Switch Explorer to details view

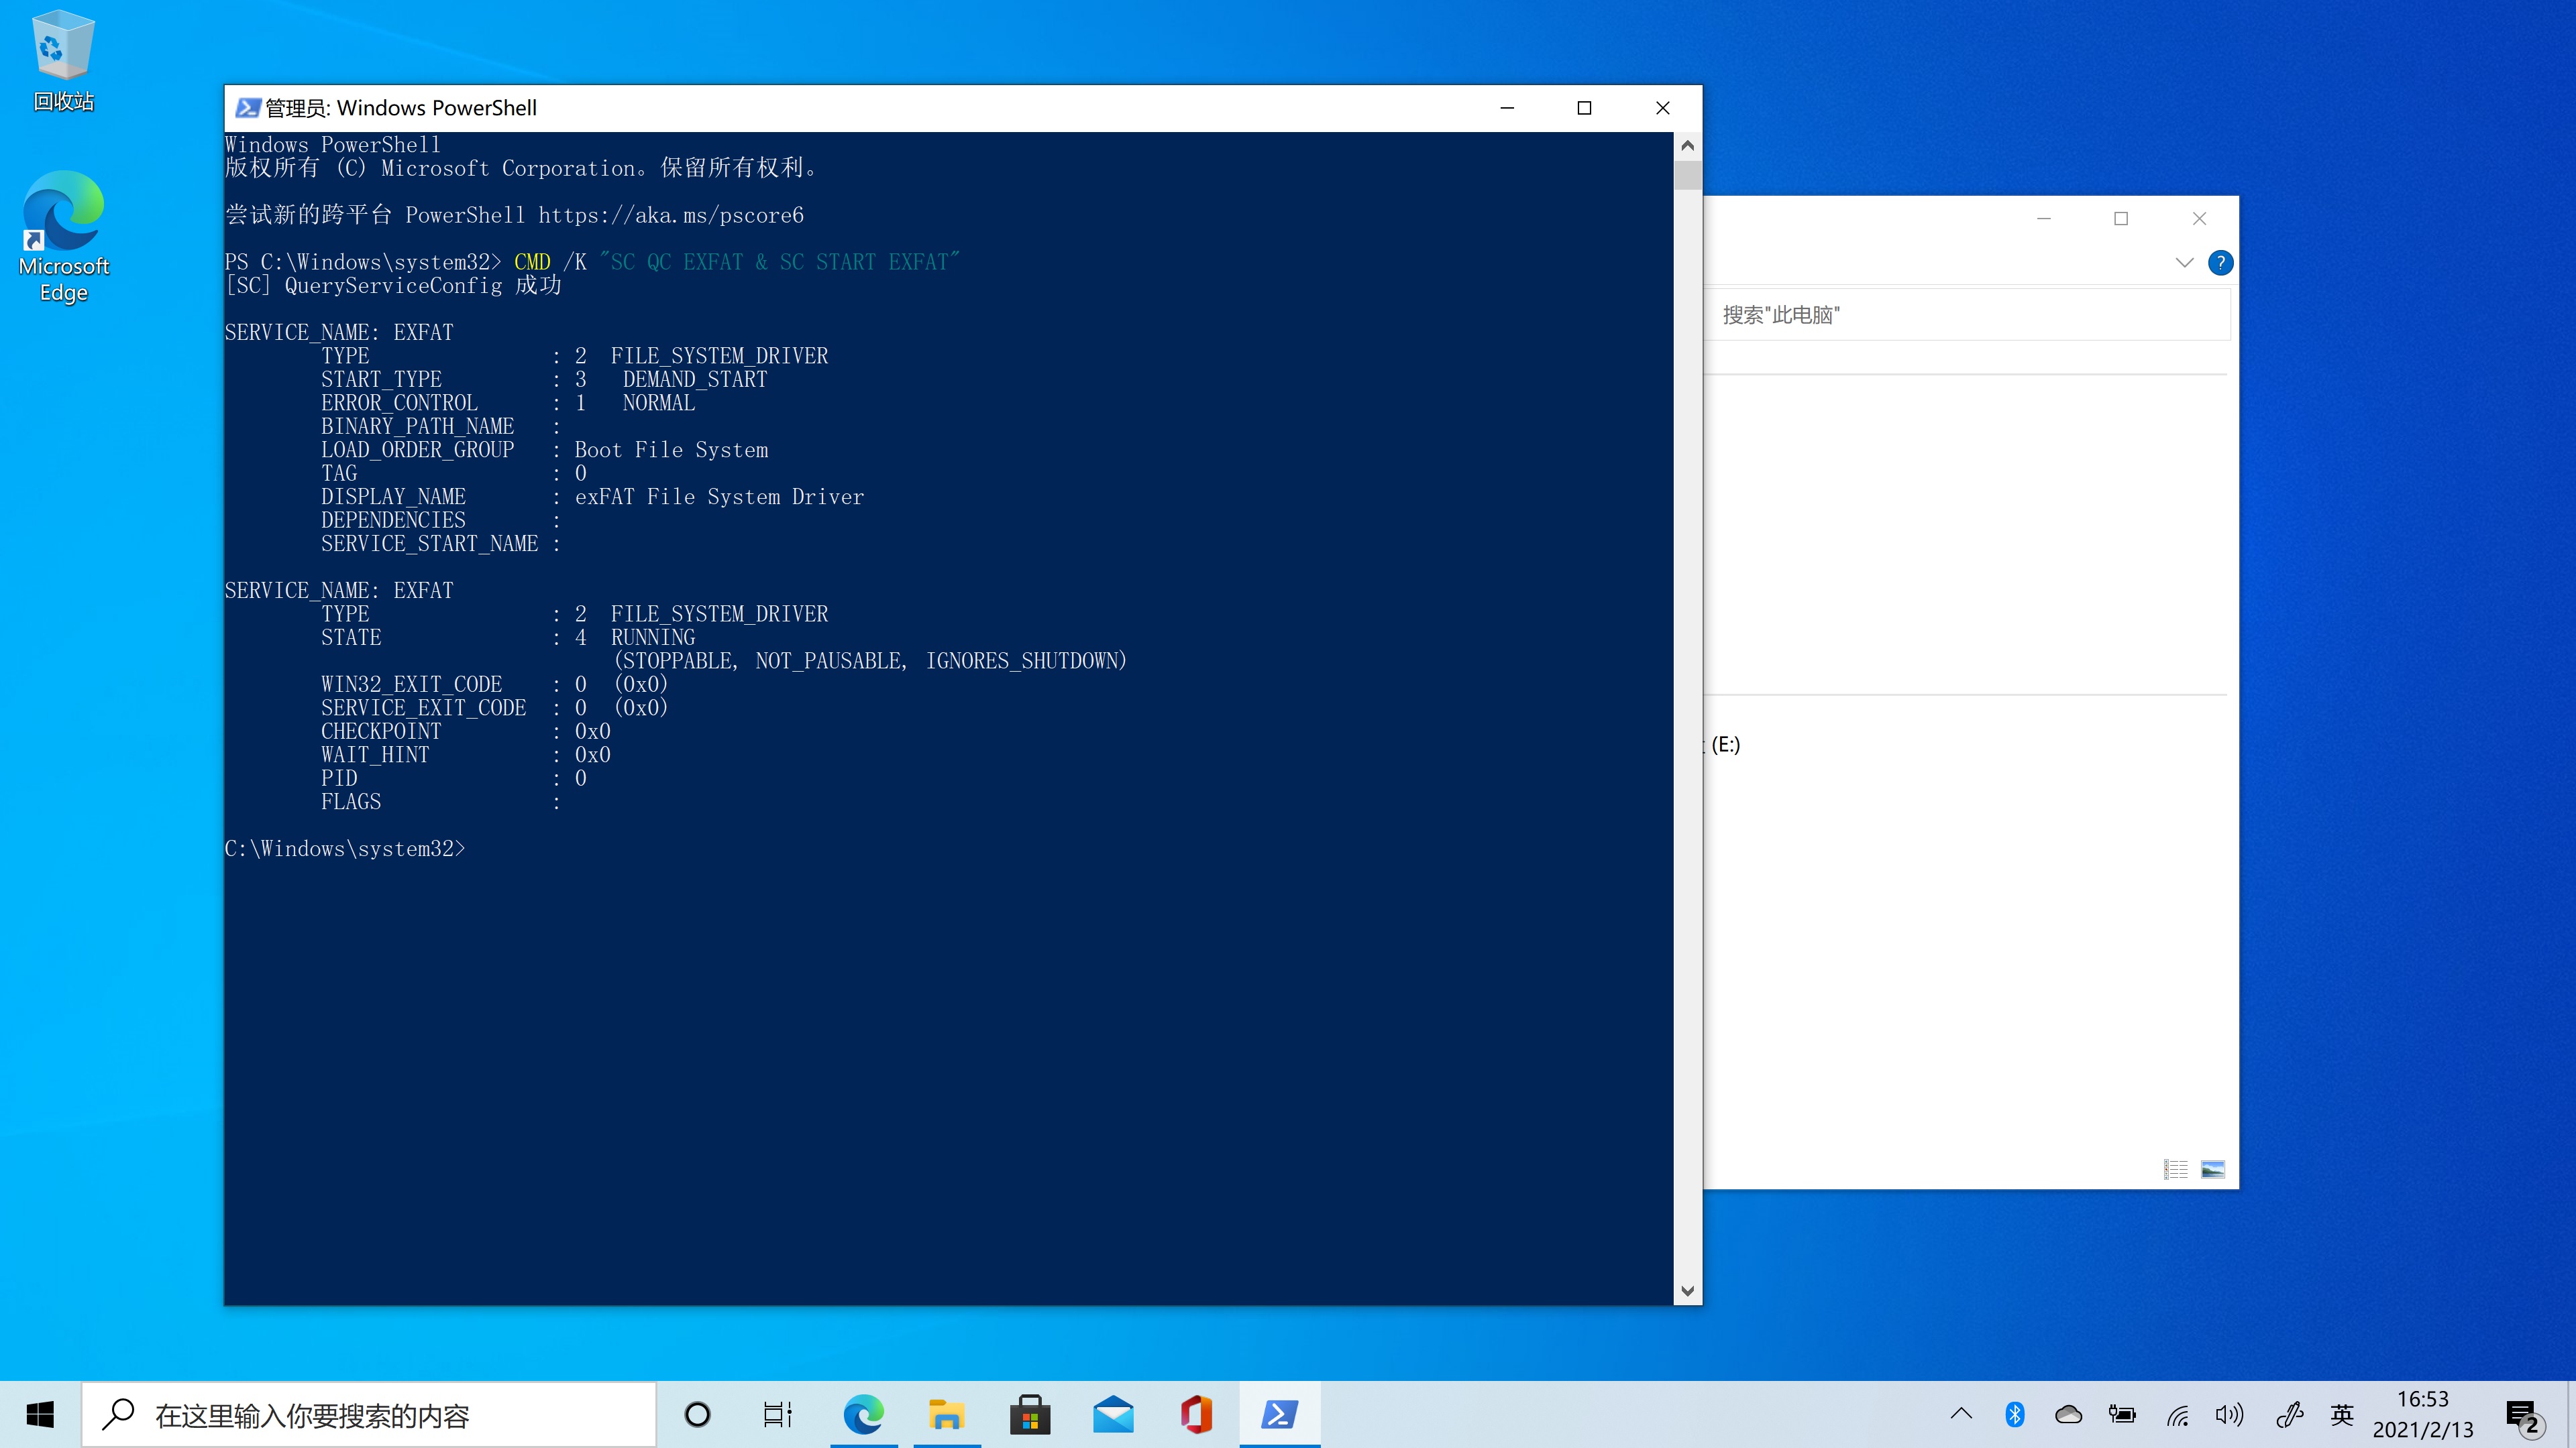coord(2176,1169)
